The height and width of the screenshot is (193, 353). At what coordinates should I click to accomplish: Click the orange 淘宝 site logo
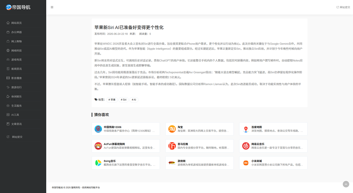click(x=172, y=129)
